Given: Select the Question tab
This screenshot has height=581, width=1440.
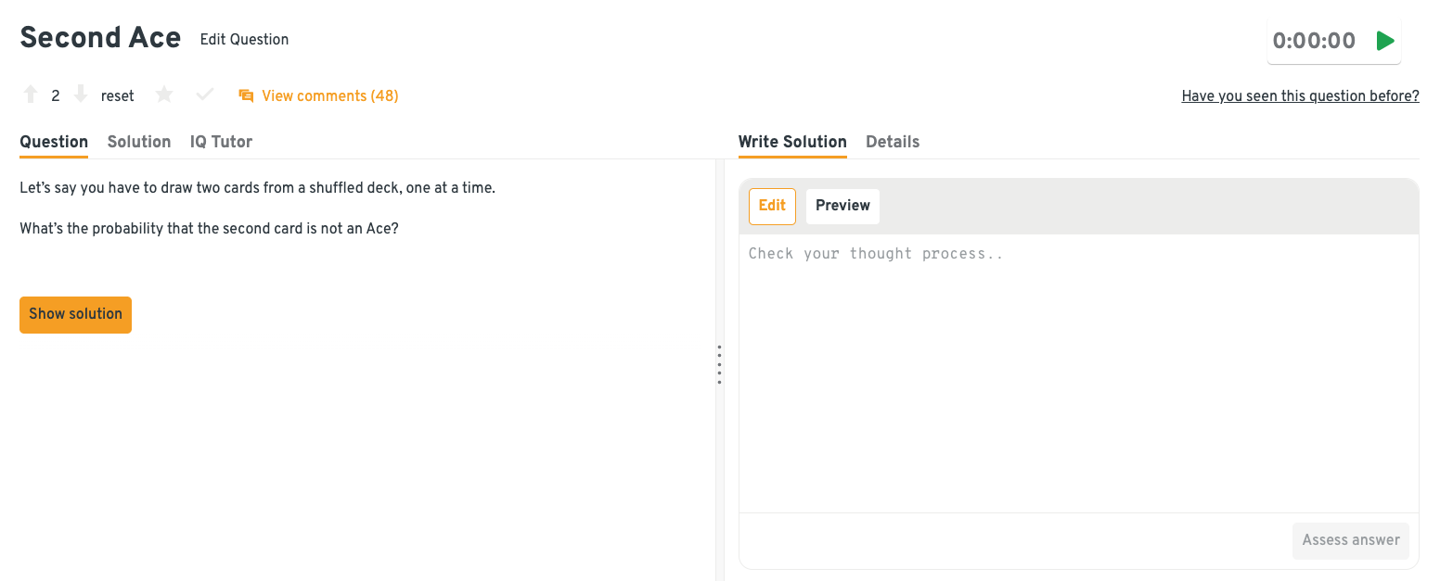Looking at the screenshot, I should [x=54, y=142].
